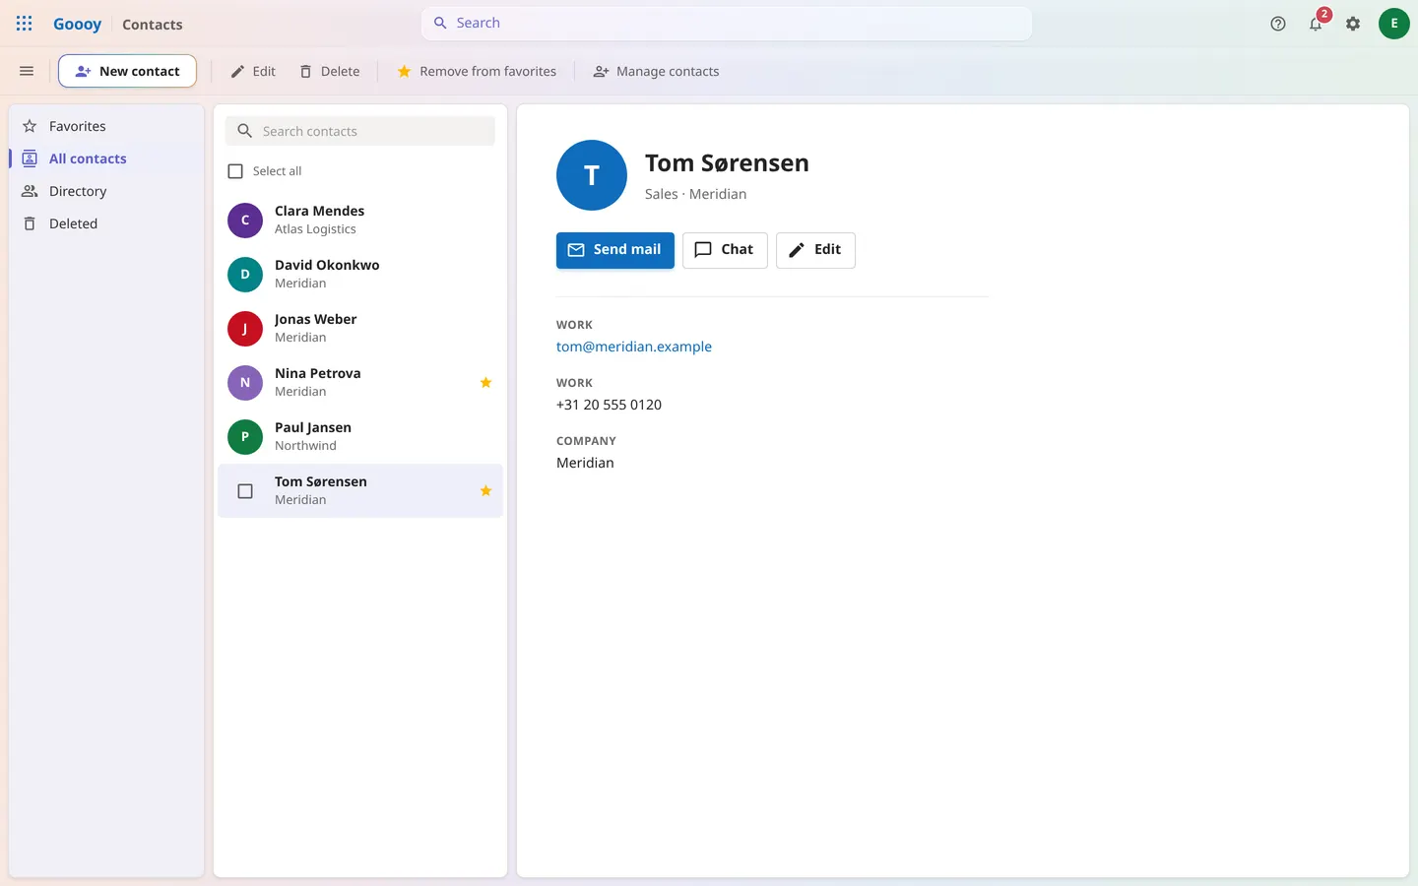Viewport: 1418px width, 886px height.
Task: Click the Send mail button
Action: (x=615, y=250)
